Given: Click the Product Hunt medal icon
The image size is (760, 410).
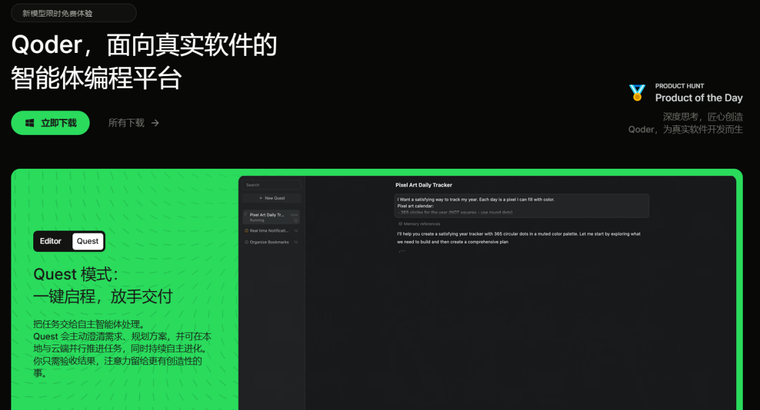Looking at the screenshot, I should coord(638,92).
